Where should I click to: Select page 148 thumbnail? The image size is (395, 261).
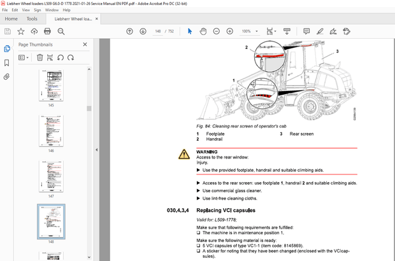coord(51,222)
